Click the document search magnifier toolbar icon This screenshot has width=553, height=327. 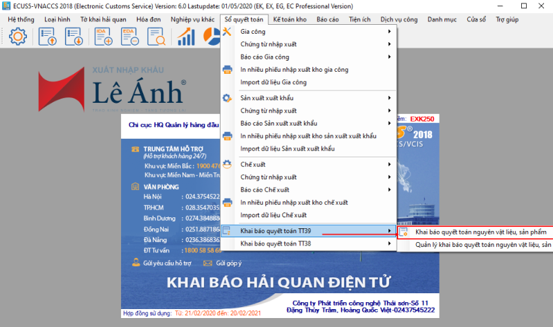click(x=158, y=37)
